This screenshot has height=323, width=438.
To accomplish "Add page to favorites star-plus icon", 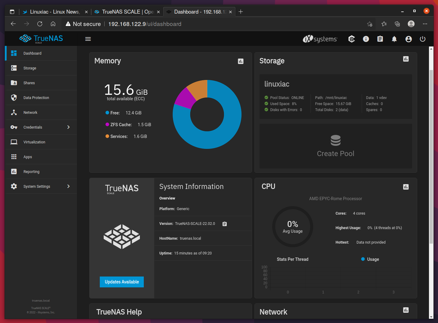I will click(x=370, y=24).
